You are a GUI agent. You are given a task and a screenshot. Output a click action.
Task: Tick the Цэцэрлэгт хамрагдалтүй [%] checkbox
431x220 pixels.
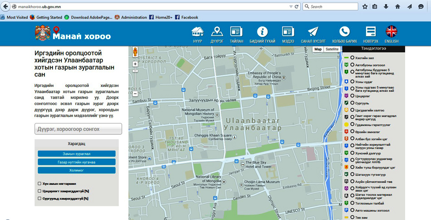point(40,191)
